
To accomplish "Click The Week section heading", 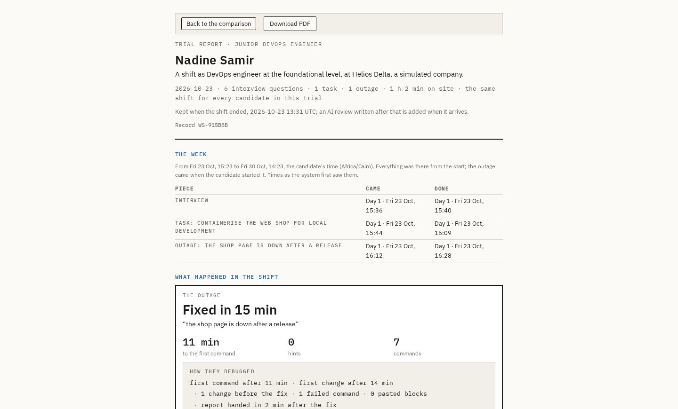I will pos(191,154).
